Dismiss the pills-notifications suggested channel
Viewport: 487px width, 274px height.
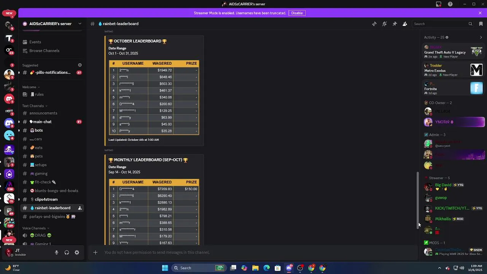pyautogui.click(x=80, y=65)
